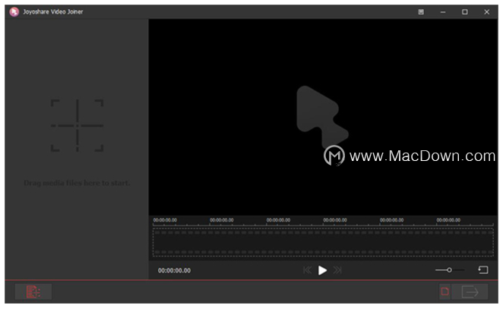Click the red format square icon
This screenshot has width=503, height=312.
tap(445, 292)
